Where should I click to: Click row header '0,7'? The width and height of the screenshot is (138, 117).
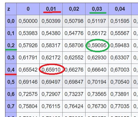[11, 106]
